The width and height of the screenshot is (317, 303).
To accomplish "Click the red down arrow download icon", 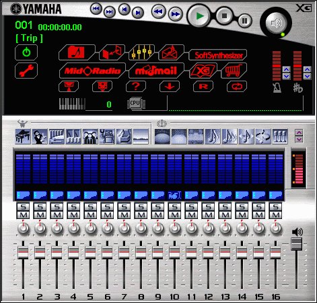I will tap(170, 87).
